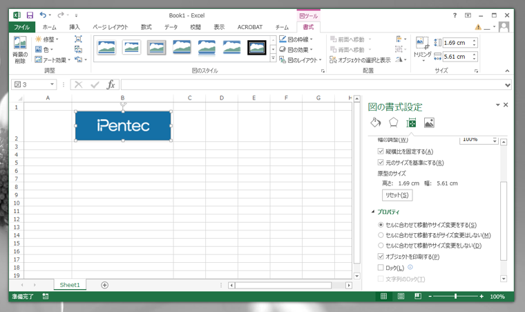Click the トリミング crop tool icon

coord(422,43)
